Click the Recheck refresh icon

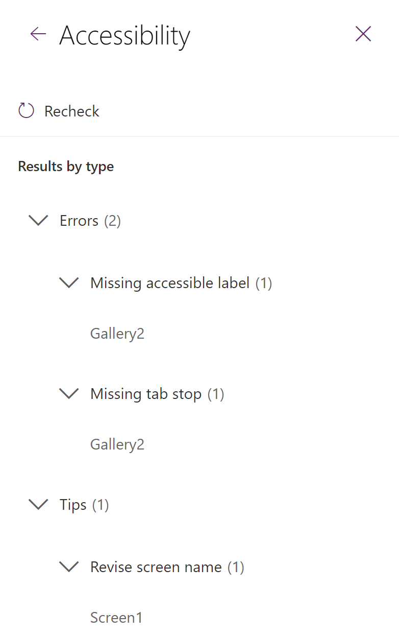tap(26, 110)
